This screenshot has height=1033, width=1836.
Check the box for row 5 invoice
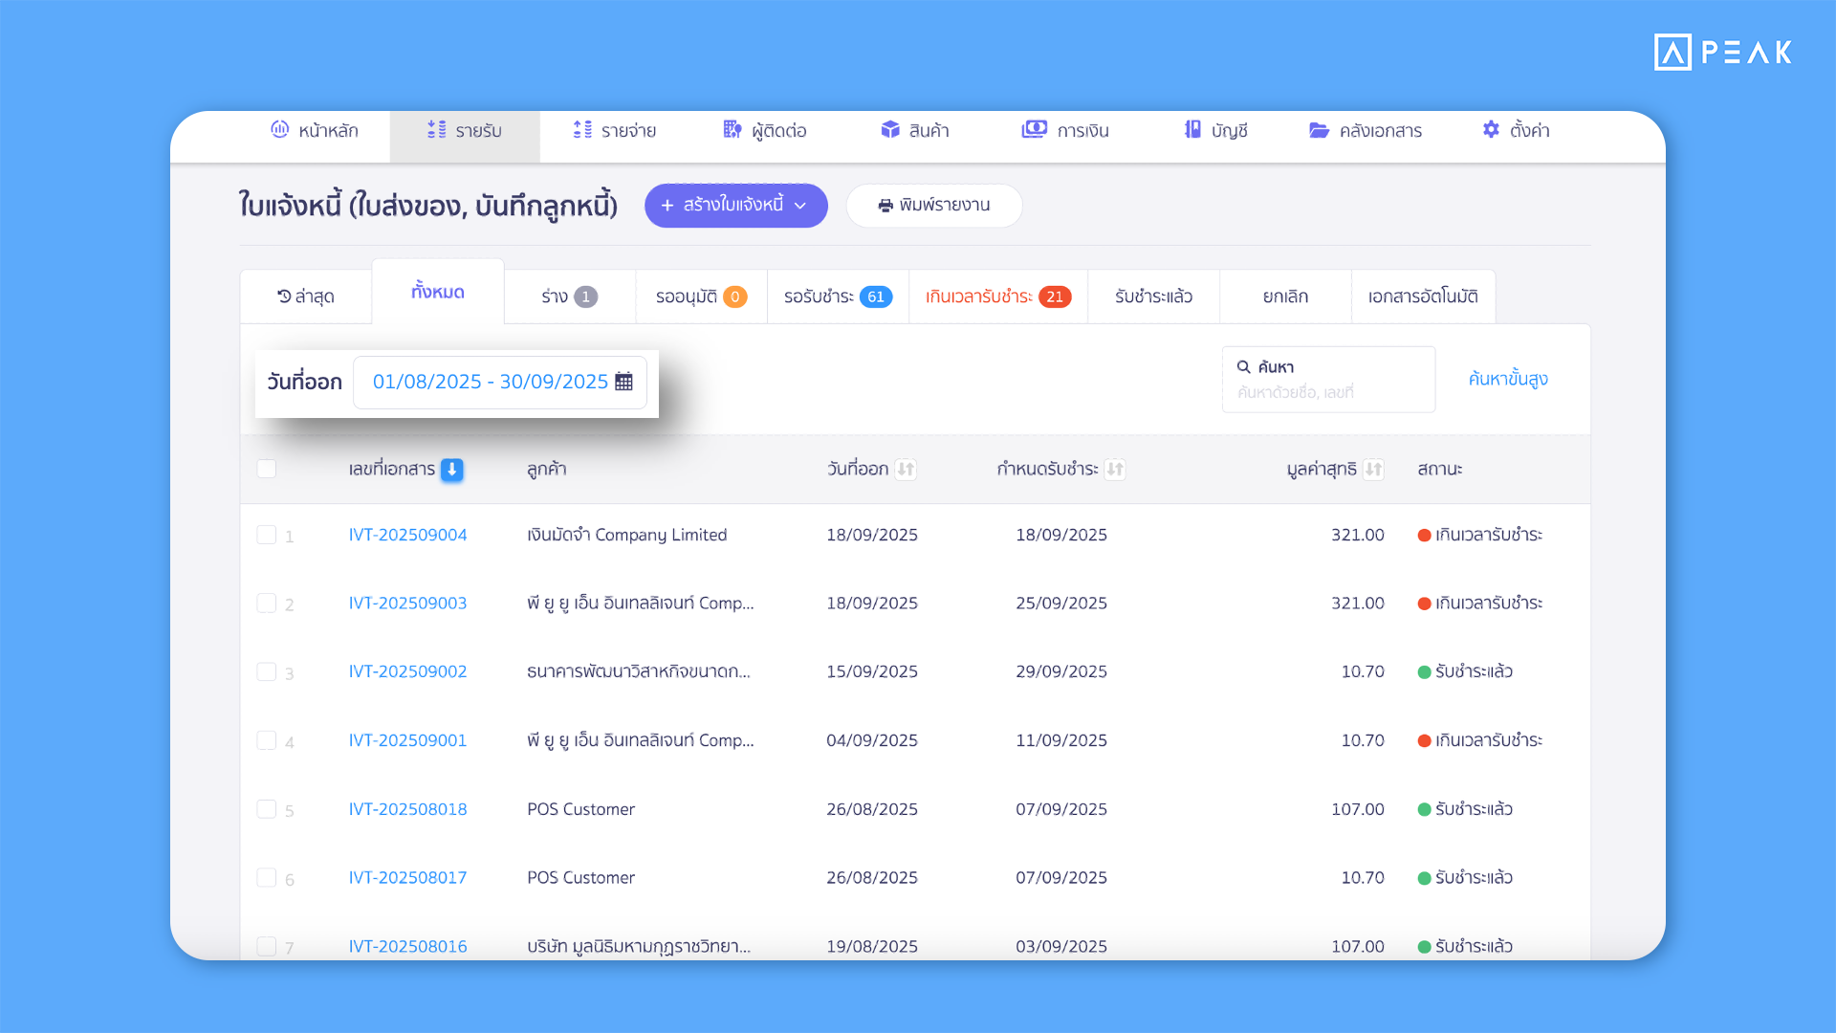(267, 809)
